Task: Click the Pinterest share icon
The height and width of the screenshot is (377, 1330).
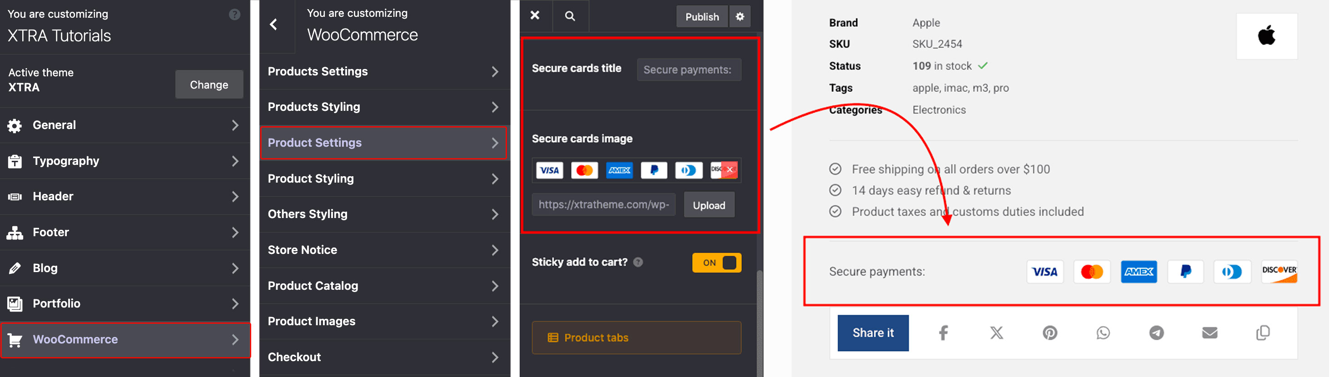Action: [1050, 333]
